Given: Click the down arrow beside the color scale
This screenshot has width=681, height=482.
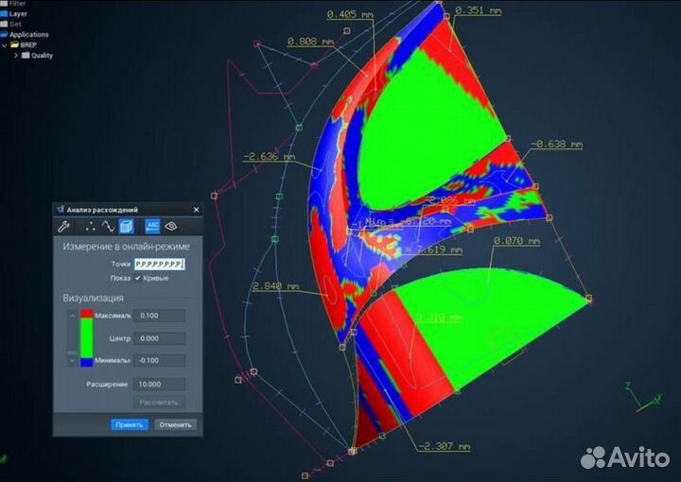Looking at the screenshot, I should [x=71, y=360].
